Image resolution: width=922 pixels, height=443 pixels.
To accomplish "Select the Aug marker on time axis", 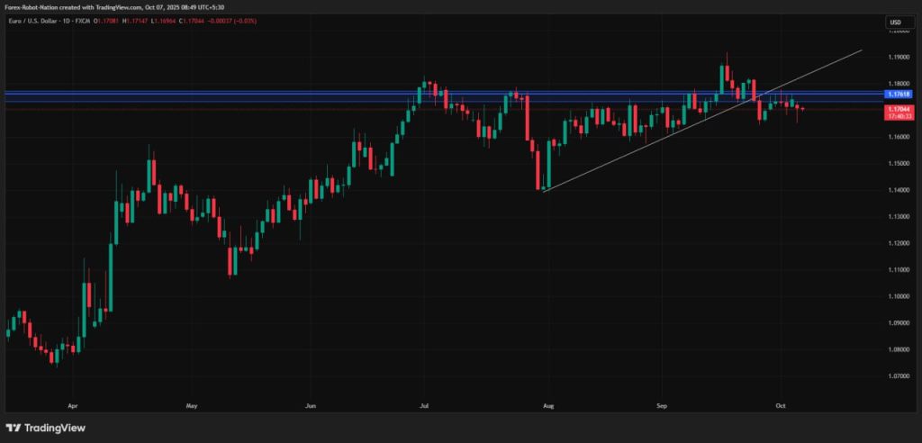I will point(546,406).
